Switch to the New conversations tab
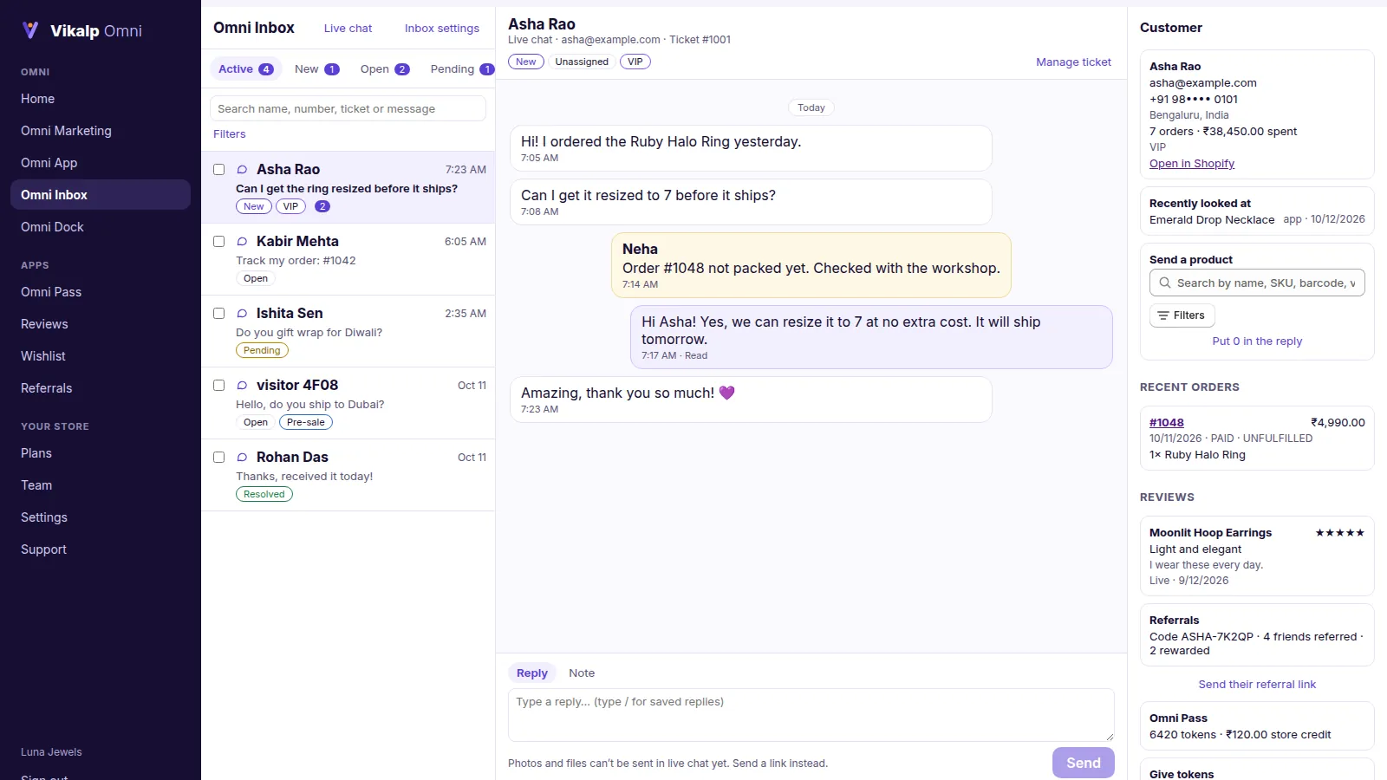 [x=316, y=69]
